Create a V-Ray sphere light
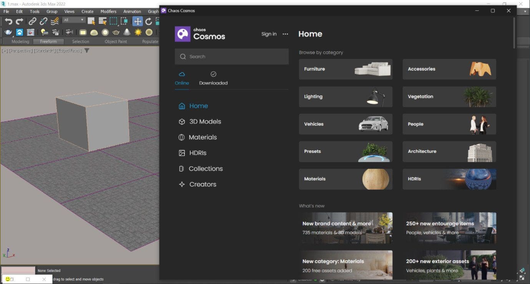This screenshot has width=530, height=284. 105,32
